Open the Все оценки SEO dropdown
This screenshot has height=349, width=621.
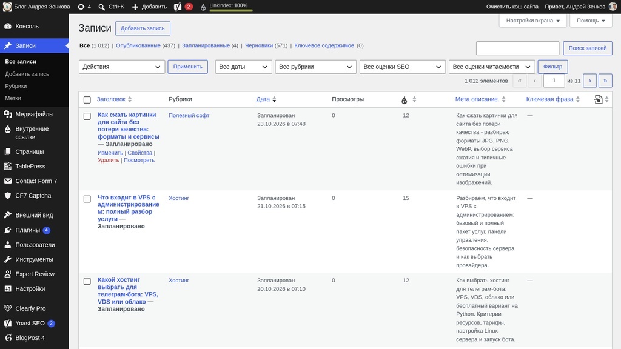tap(403, 67)
